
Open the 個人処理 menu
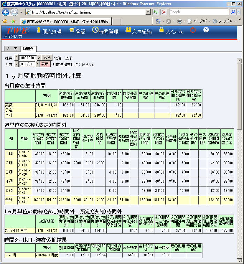(x=49, y=31)
